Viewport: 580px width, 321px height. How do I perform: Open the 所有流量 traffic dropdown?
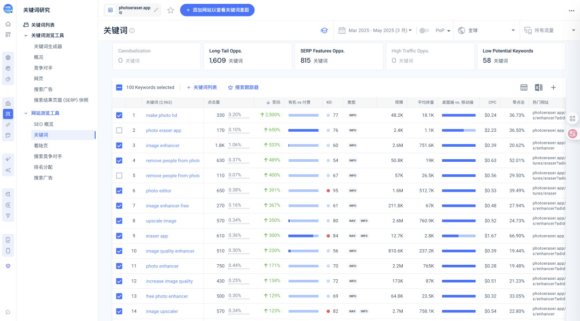pyautogui.click(x=550, y=31)
